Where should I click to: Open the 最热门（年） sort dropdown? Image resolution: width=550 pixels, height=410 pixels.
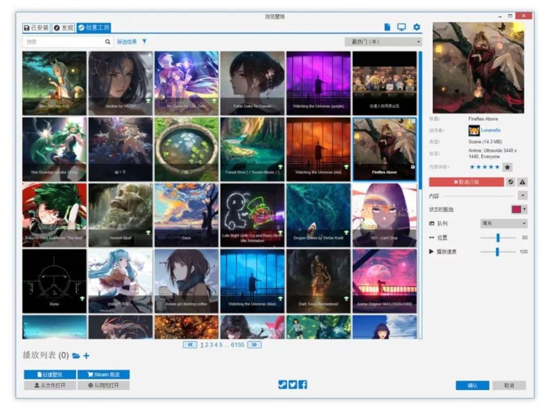tap(383, 42)
